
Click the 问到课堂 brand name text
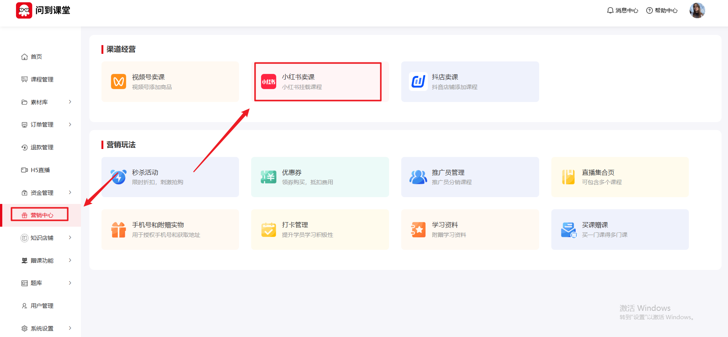pos(53,10)
